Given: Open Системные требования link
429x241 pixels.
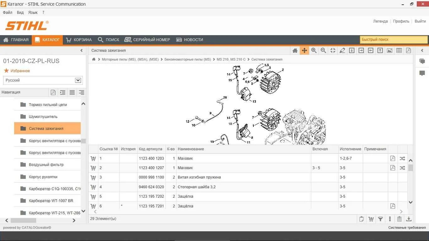Looking at the screenshot, I should point(407,228).
